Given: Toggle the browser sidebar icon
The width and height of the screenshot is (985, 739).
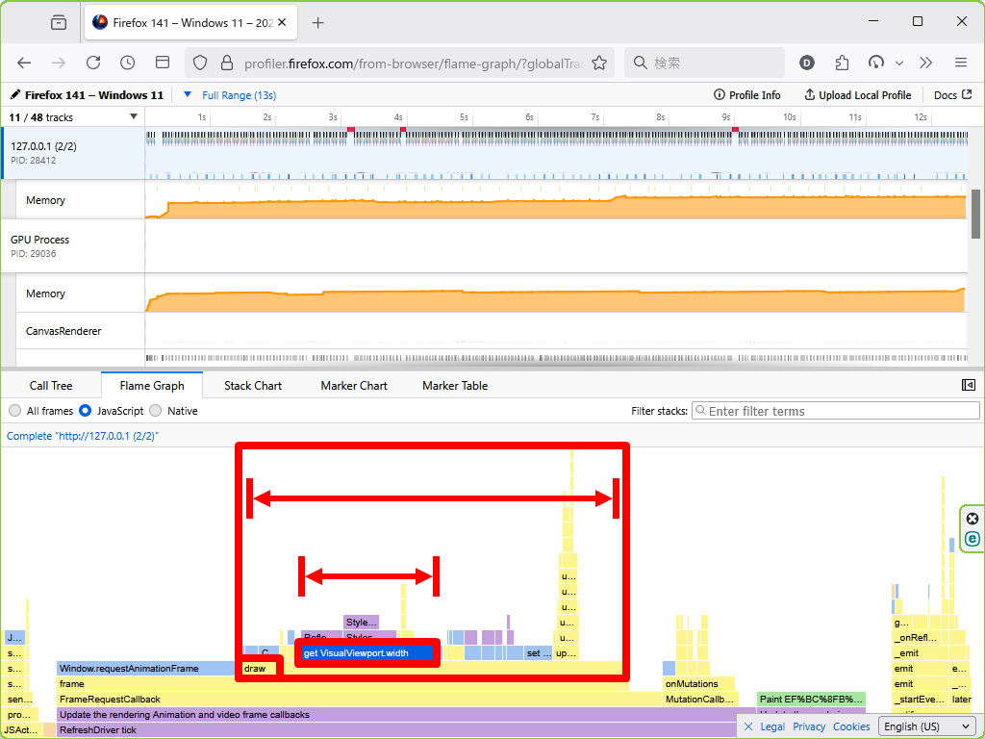Looking at the screenshot, I should pyautogui.click(x=163, y=63).
